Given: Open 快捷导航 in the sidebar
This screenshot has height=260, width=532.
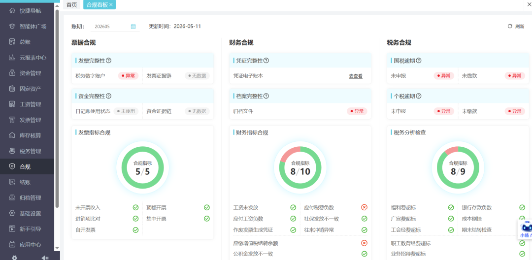Looking at the screenshot, I should [x=27, y=11].
